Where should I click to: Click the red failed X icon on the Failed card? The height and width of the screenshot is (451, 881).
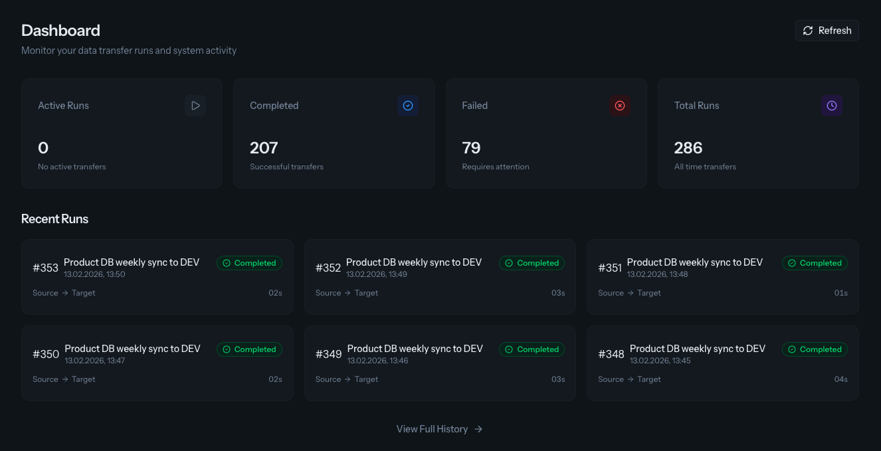[x=620, y=106]
